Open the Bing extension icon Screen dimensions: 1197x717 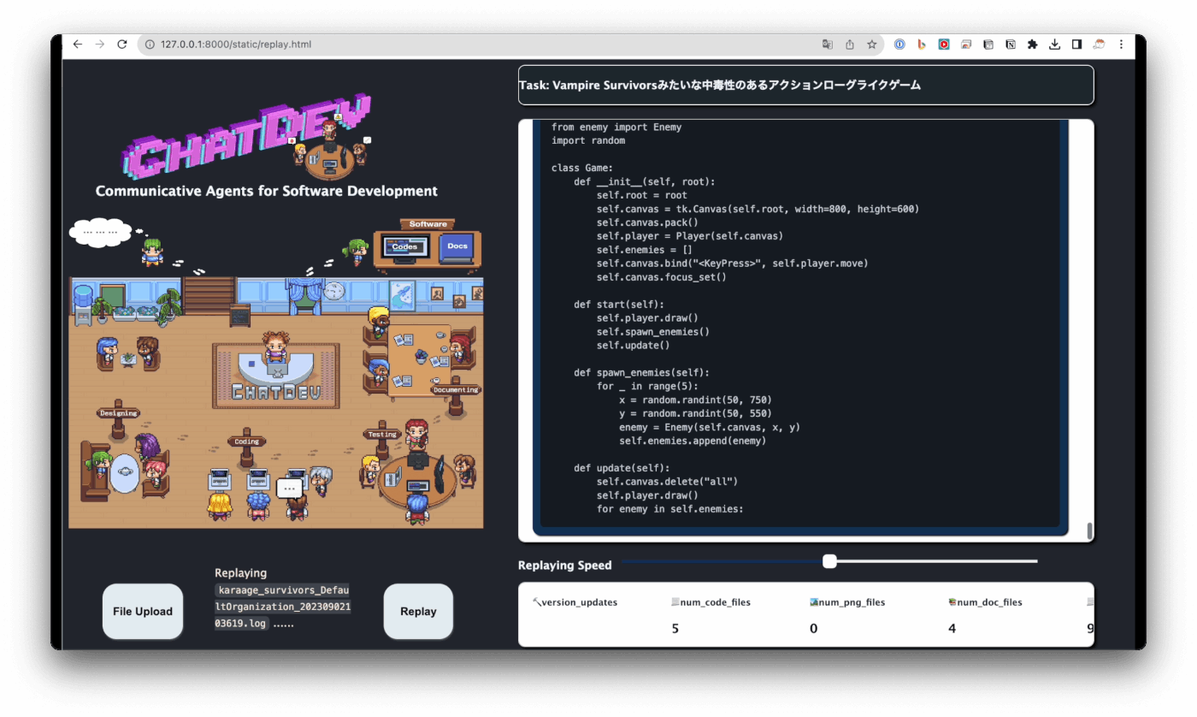922,44
